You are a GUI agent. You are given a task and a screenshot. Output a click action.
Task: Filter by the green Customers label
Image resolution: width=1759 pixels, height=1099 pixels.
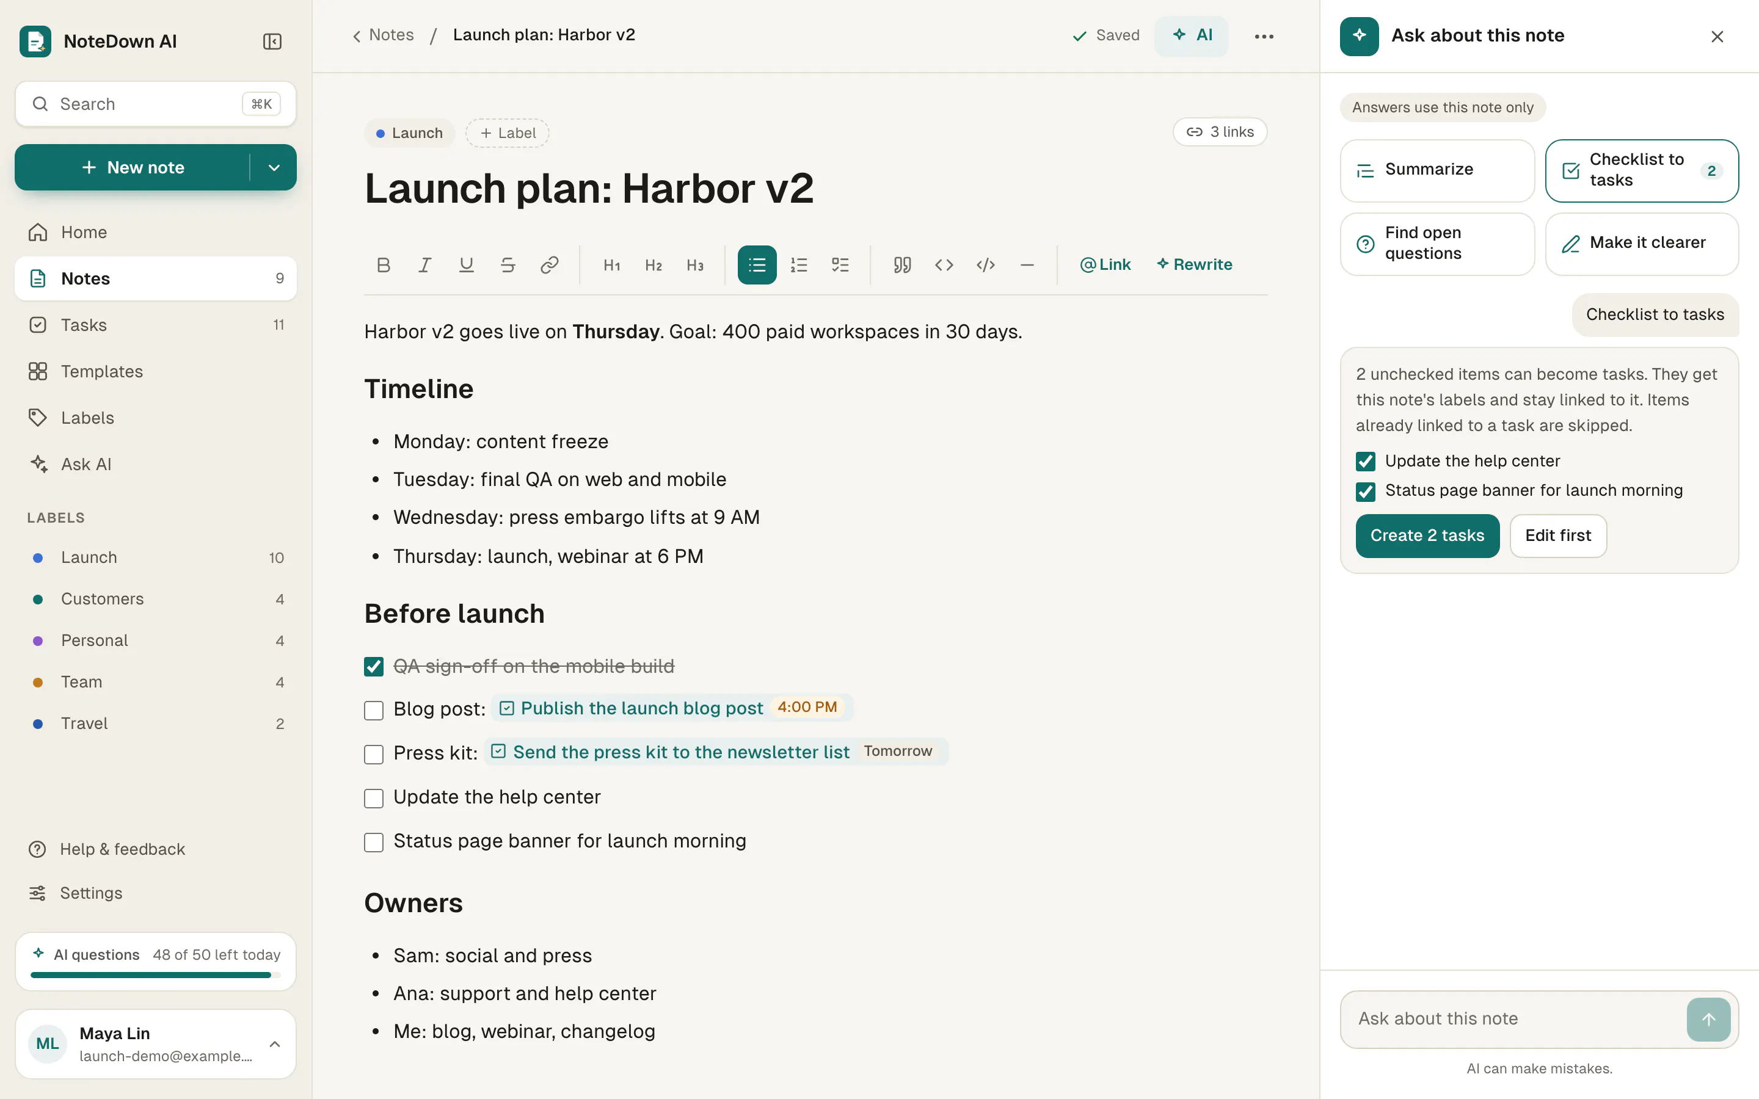pyautogui.click(x=156, y=599)
